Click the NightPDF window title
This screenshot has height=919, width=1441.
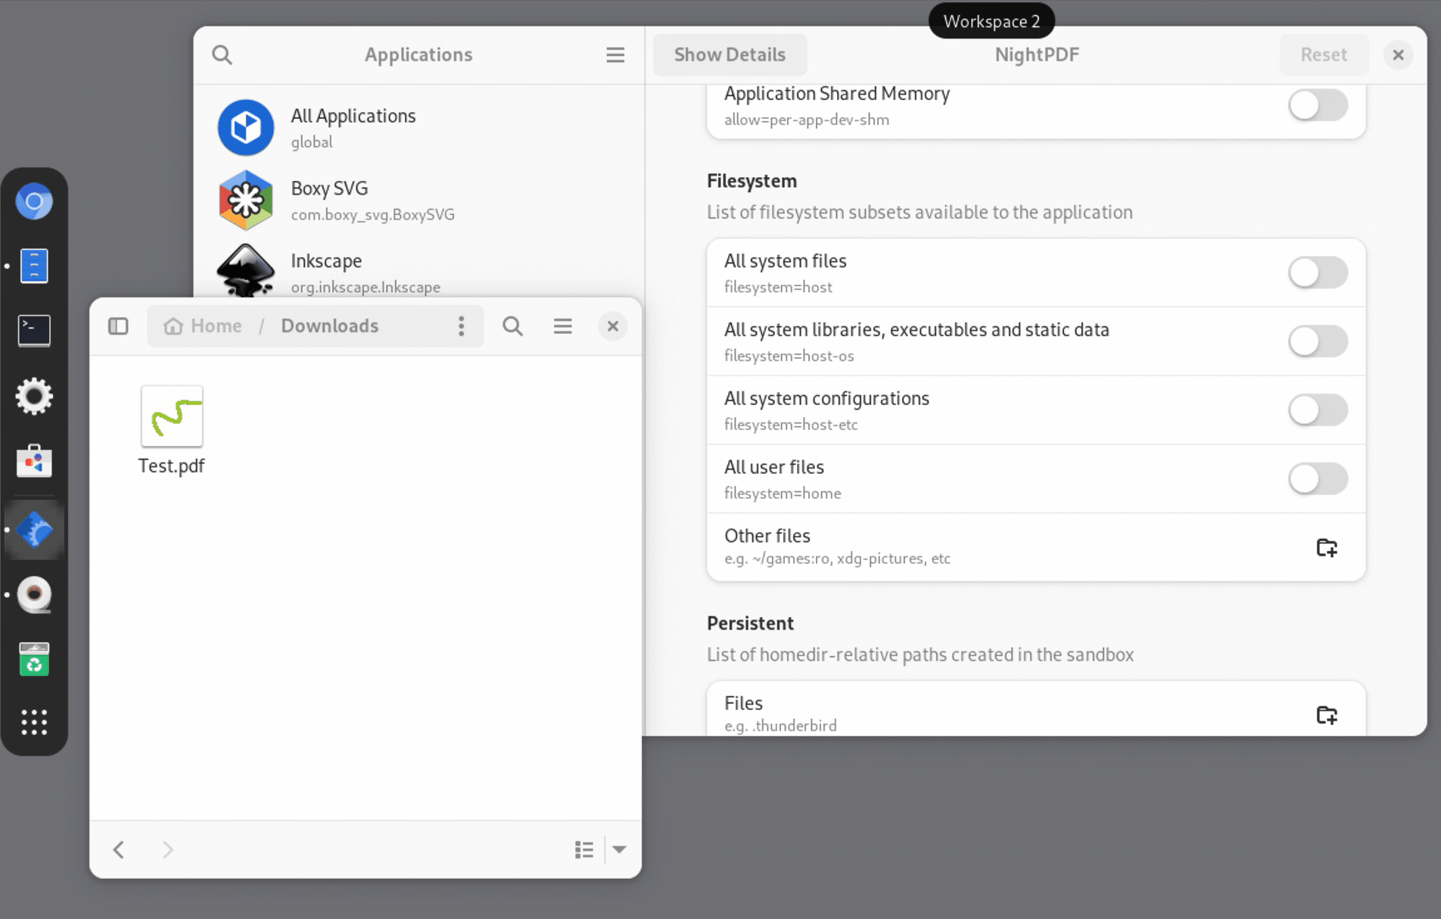click(1037, 55)
